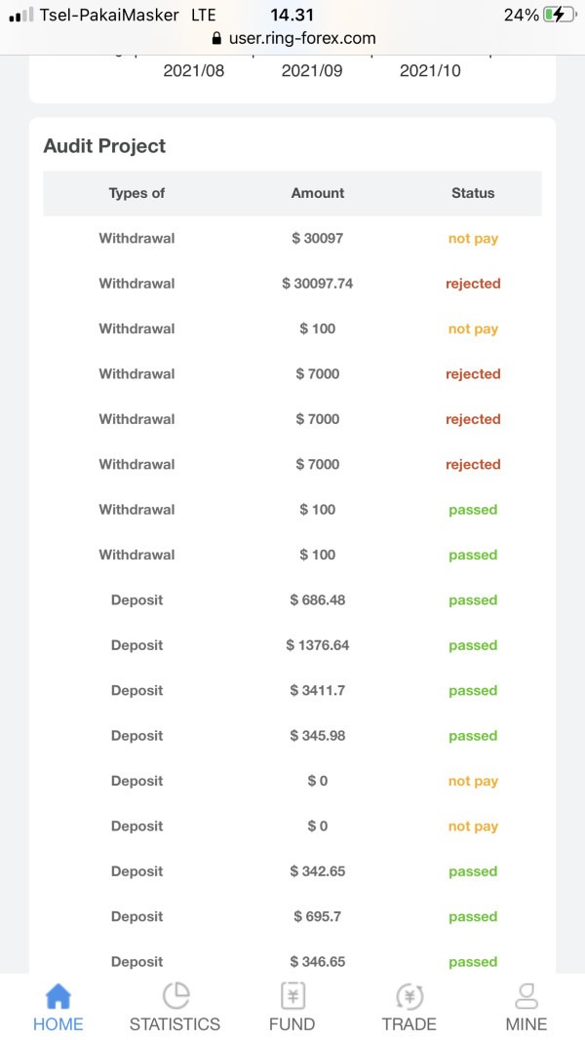Tap the padlock icon in address bar
Screen dimensions: 585x1040
216,39
